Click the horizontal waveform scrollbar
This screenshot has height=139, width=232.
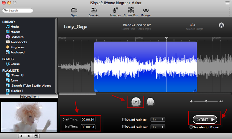tap(77, 93)
